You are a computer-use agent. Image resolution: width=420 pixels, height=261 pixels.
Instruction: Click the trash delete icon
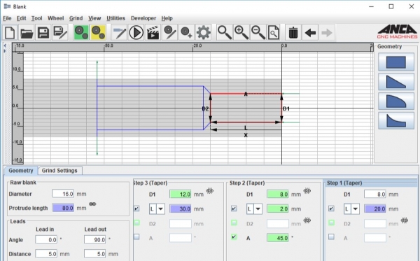[293, 33]
